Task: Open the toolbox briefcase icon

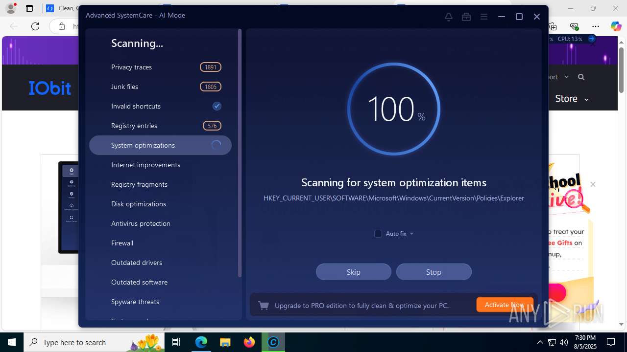Action: pos(466,17)
